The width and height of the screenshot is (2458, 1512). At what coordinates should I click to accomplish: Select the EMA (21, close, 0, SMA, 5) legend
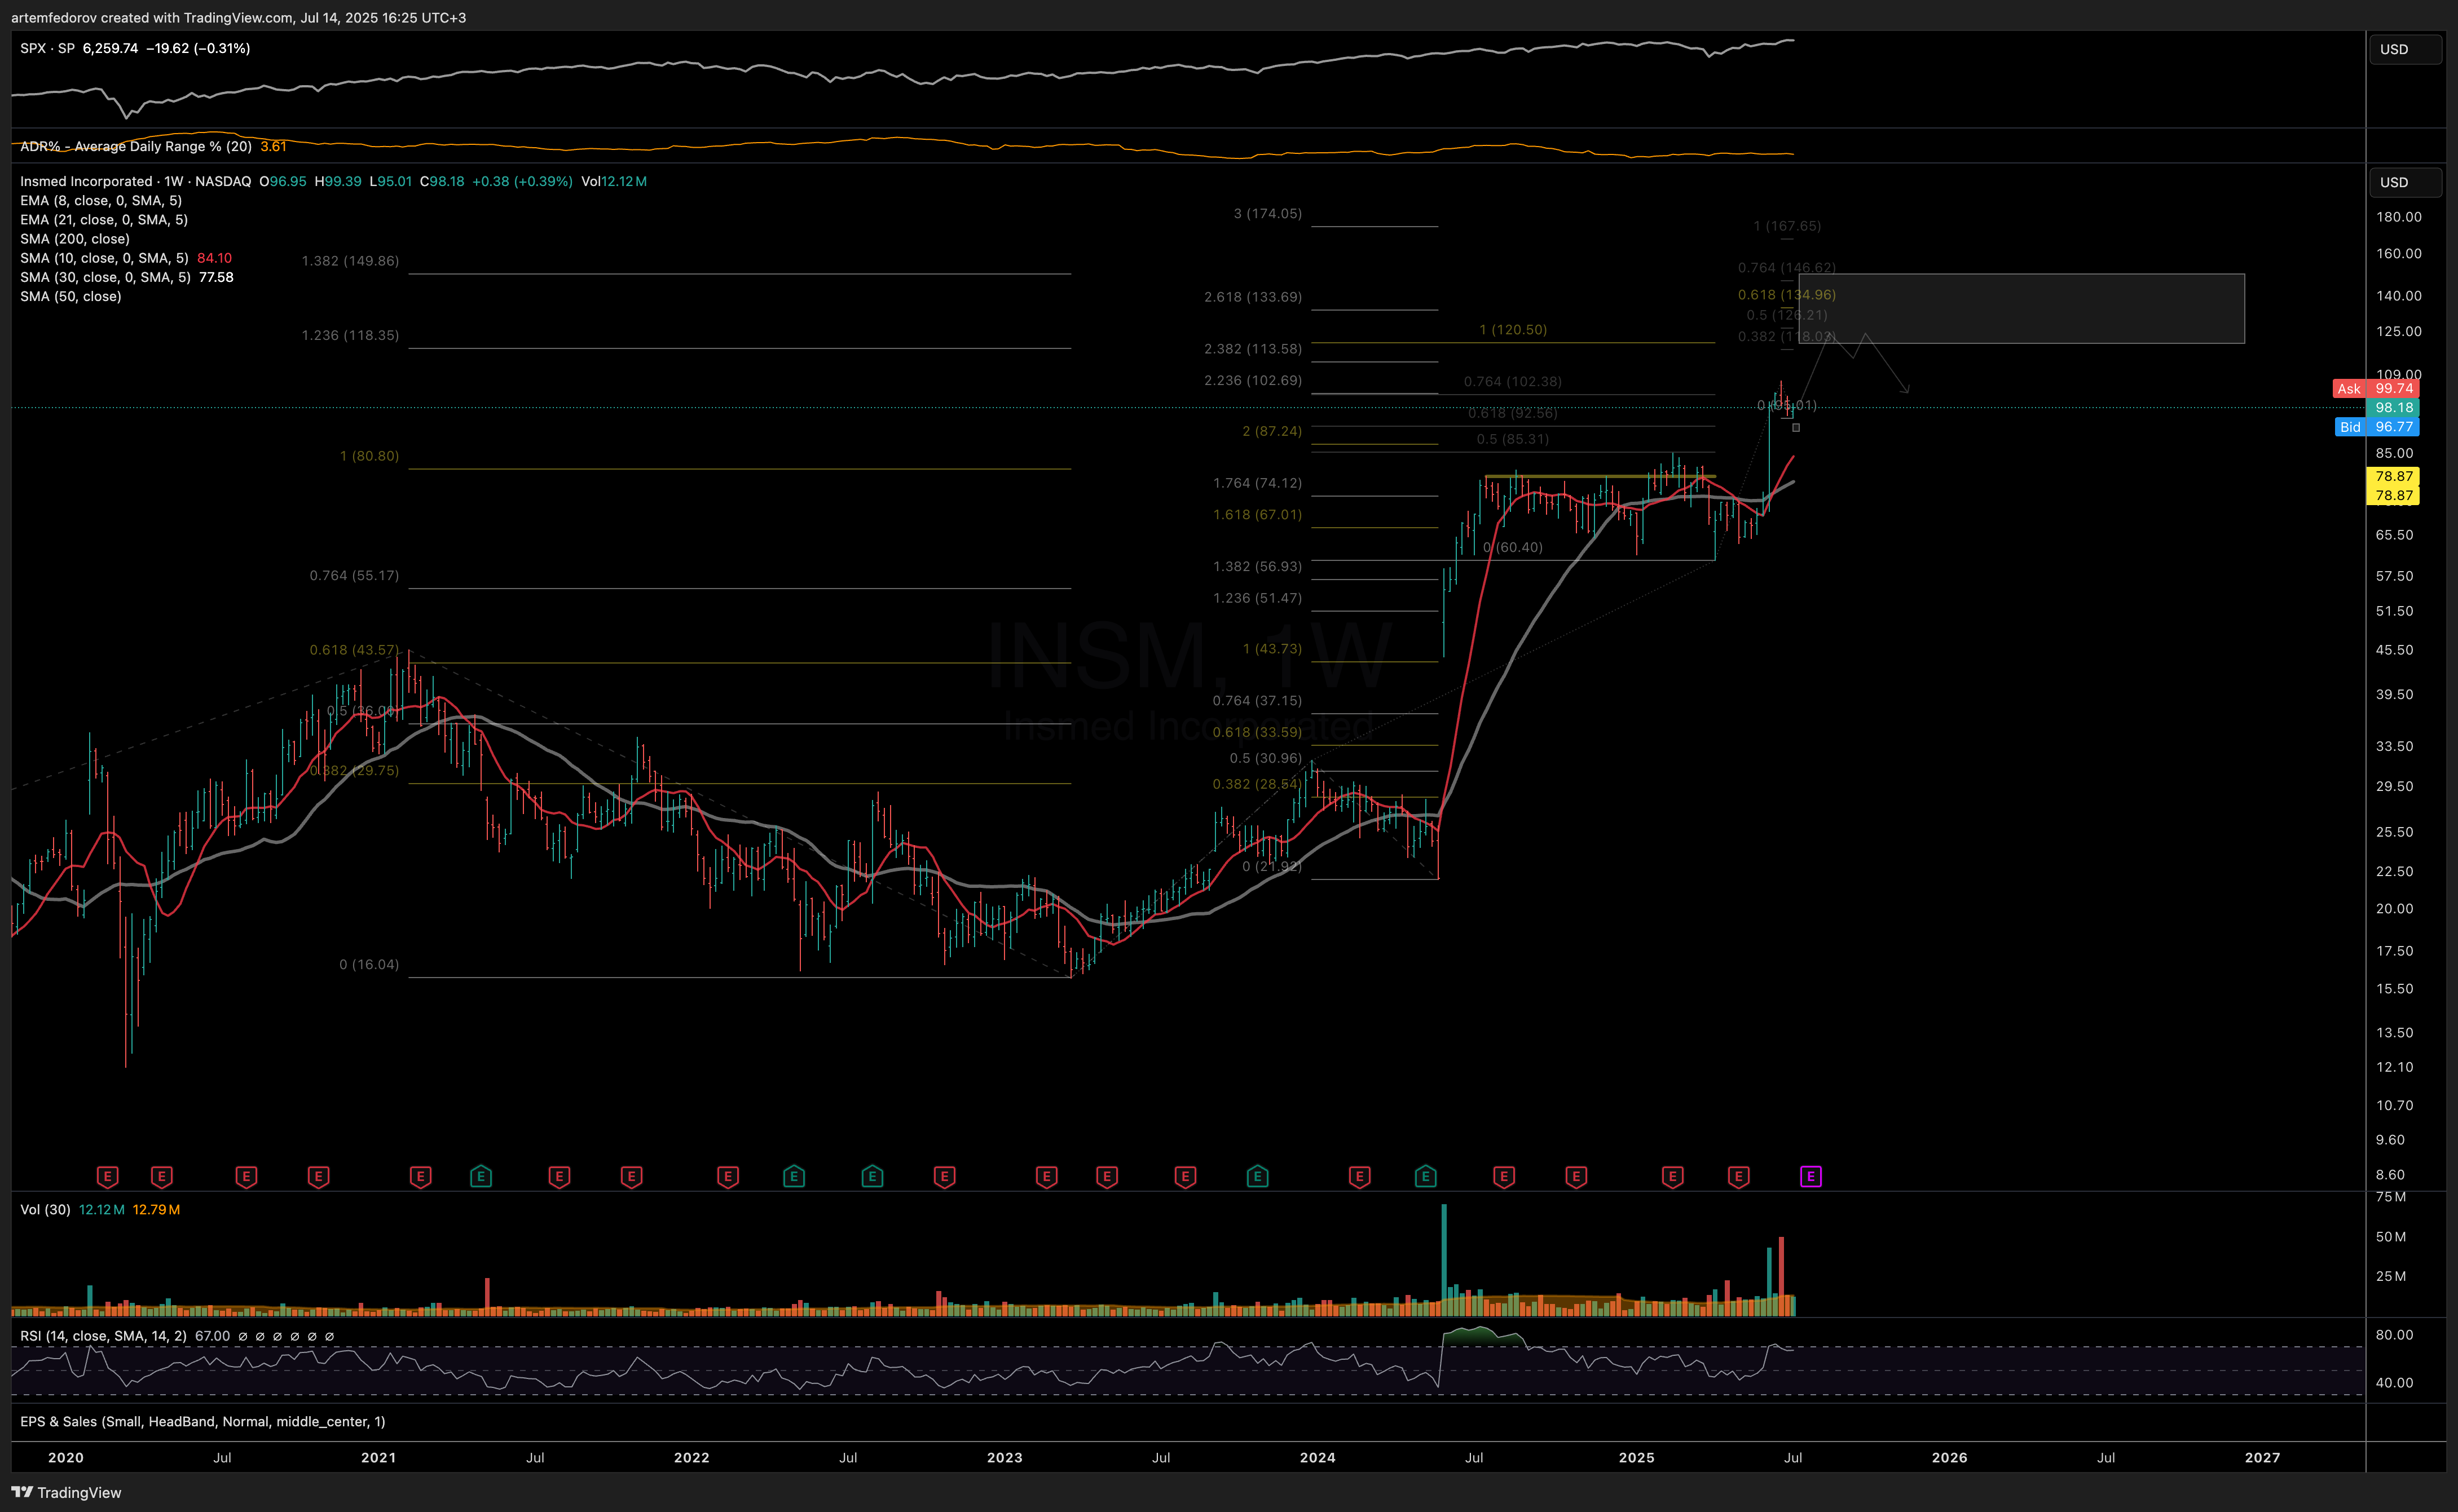click(x=104, y=219)
